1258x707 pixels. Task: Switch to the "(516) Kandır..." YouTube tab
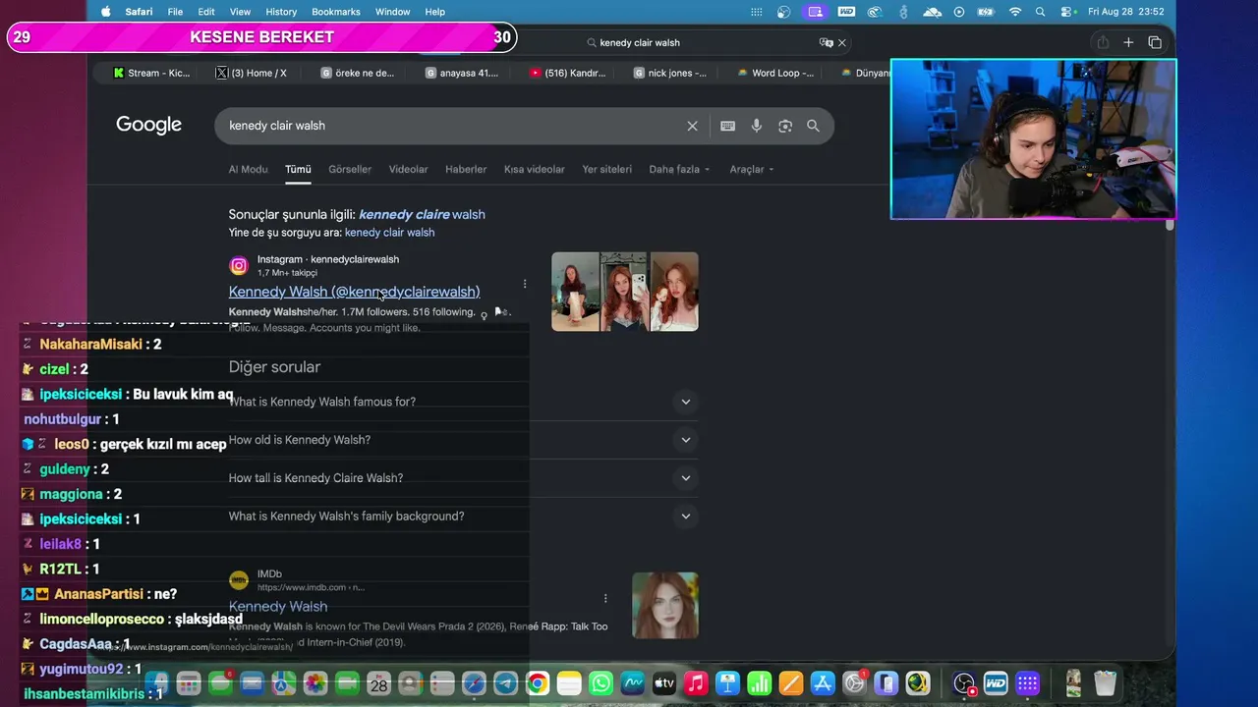(x=568, y=73)
